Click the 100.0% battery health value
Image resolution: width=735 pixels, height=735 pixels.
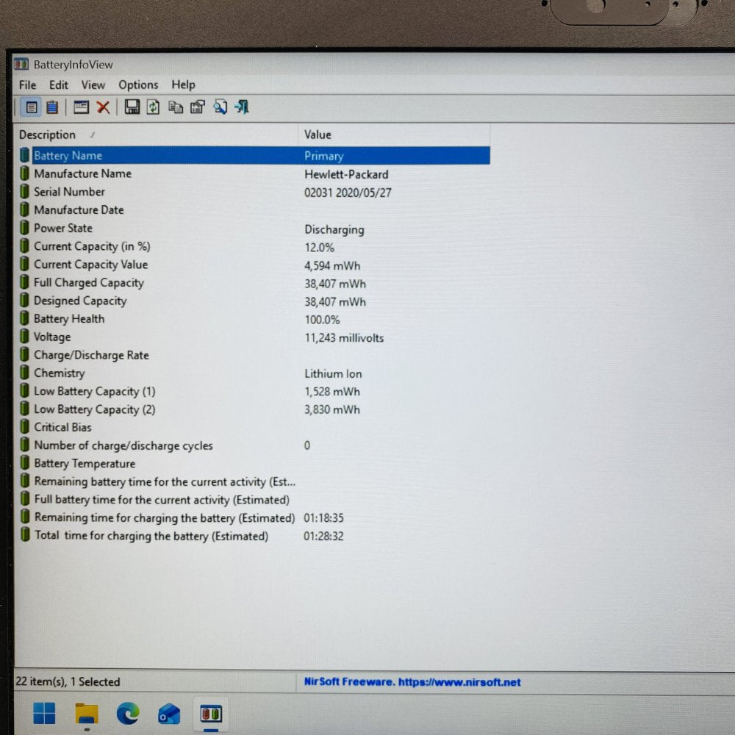pyautogui.click(x=322, y=320)
